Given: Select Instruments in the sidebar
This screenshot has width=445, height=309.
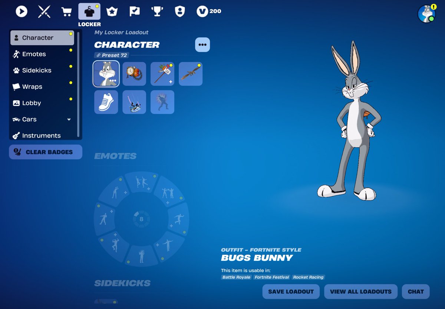Looking at the screenshot, I should (42, 135).
